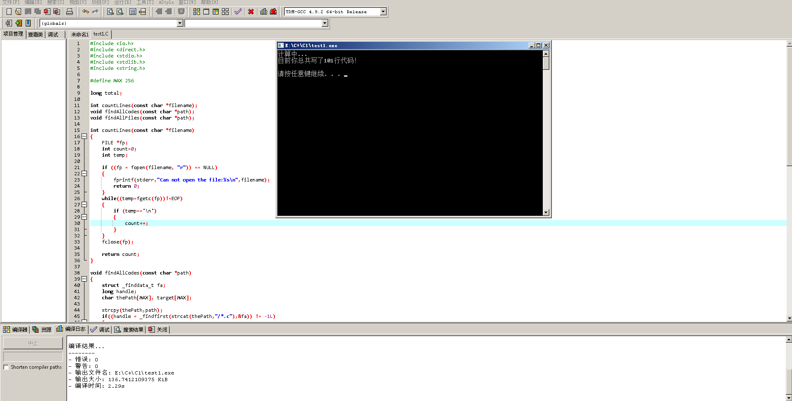Click the console window vertical scrollbar thumb
This screenshot has width=792, height=401.
tap(546, 63)
